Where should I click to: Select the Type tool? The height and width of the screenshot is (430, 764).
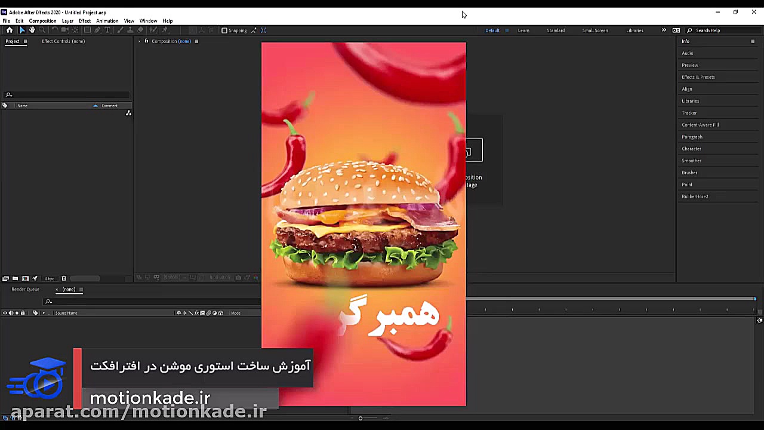(x=107, y=30)
